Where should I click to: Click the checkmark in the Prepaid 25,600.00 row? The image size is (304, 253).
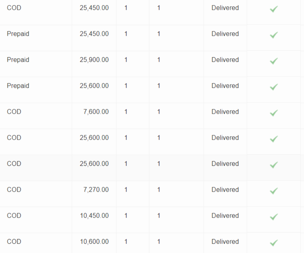tap(274, 87)
